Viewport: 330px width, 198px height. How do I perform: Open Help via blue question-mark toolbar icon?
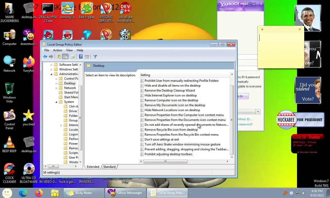click(x=81, y=57)
